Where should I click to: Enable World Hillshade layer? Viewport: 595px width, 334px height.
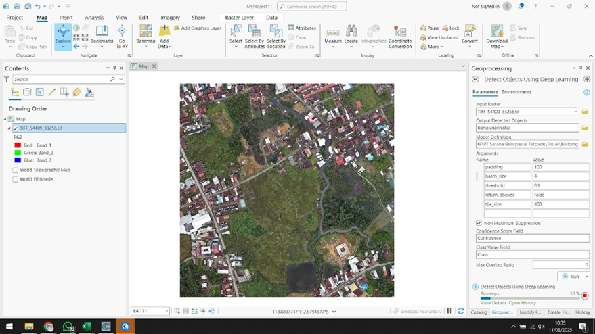click(x=15, y=179)
